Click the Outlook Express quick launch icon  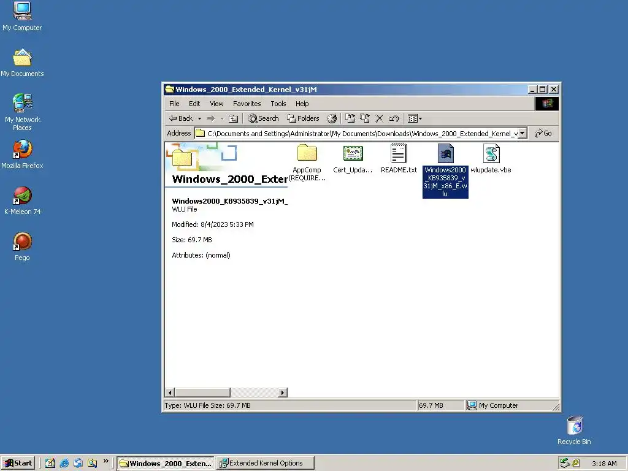point(78,463)
